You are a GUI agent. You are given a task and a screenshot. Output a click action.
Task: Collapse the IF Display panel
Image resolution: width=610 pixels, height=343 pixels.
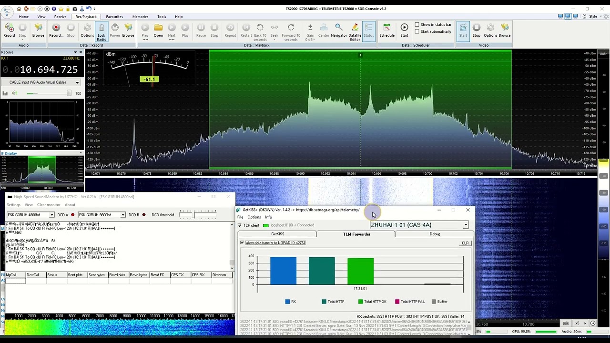point(81,153)
